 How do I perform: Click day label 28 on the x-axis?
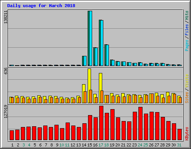coord(162,145)
